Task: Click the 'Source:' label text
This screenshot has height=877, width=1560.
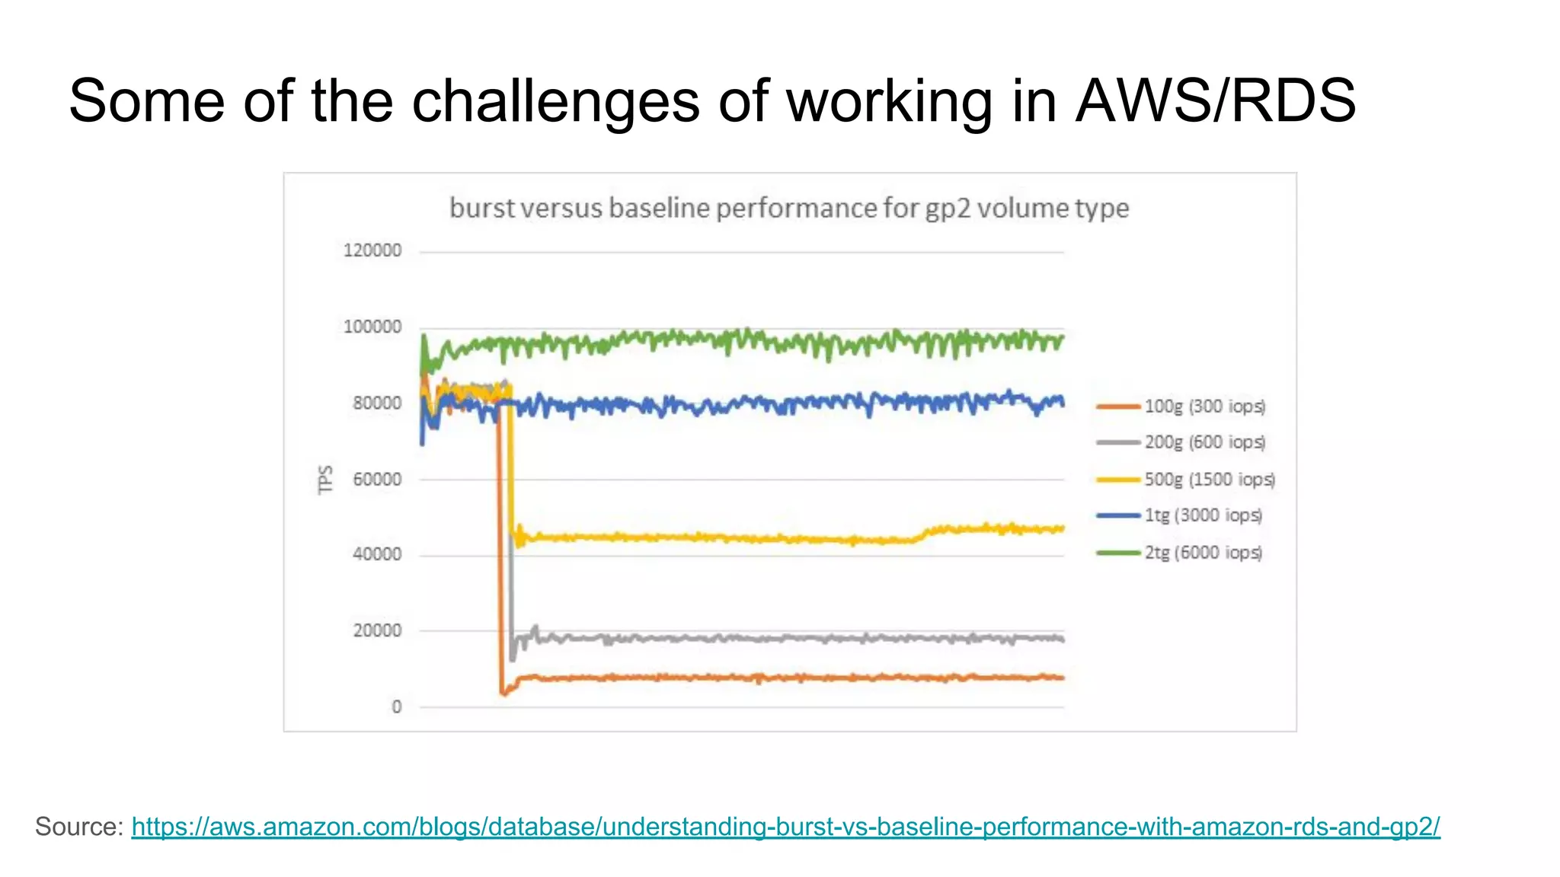Action: pos(79,827)
